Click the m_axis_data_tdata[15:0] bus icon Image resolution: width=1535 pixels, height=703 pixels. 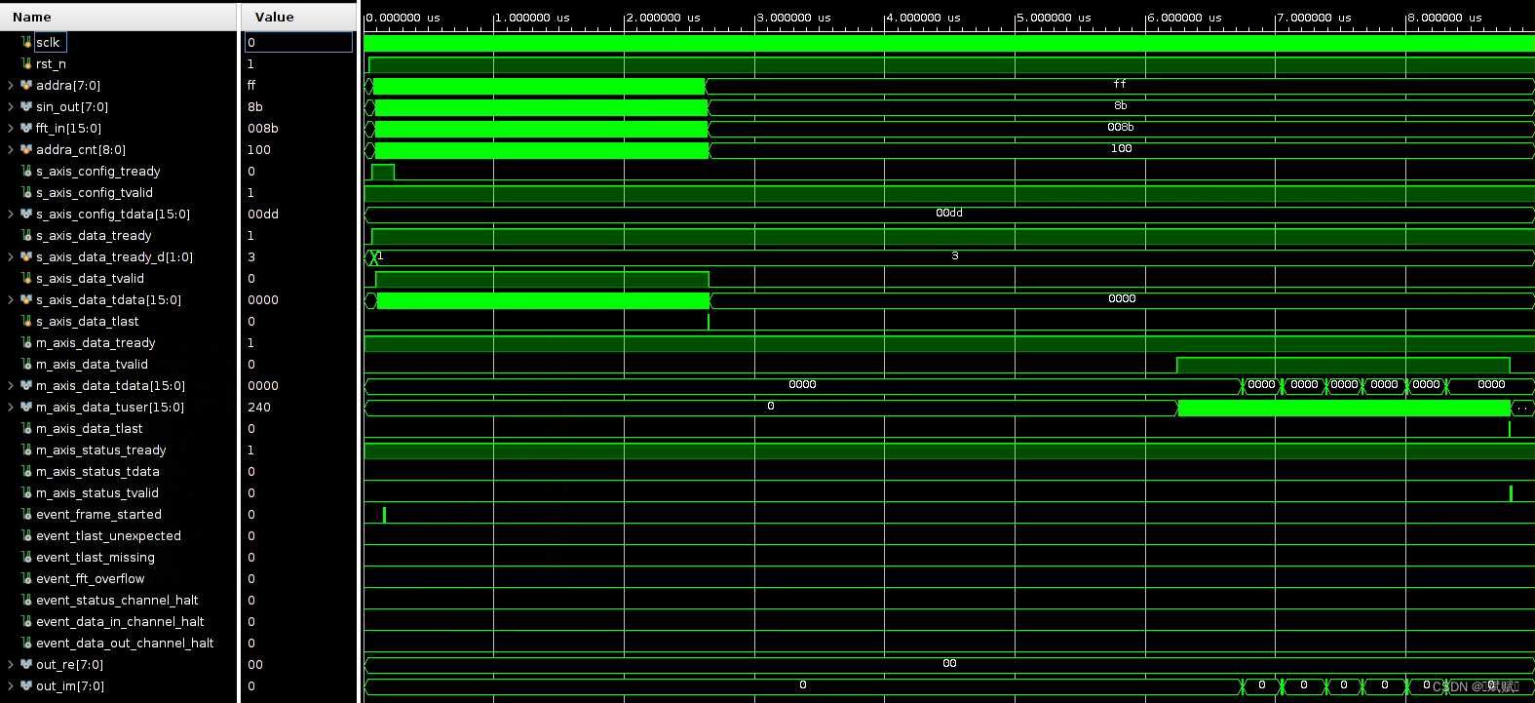point(27,385)
